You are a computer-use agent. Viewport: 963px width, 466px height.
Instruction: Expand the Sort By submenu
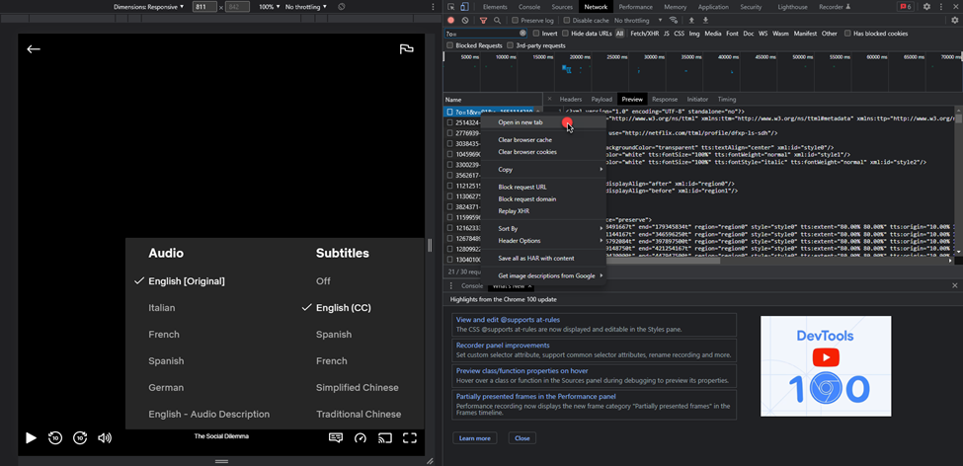point(508,228)
